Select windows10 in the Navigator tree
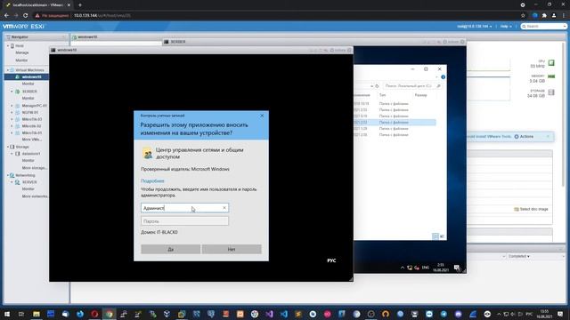 31,77
